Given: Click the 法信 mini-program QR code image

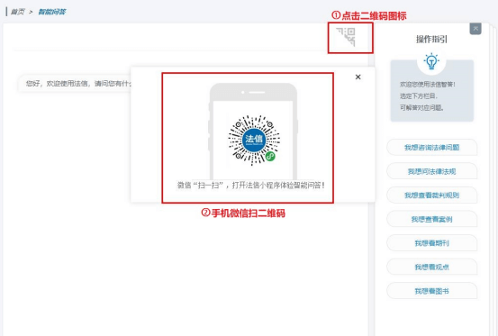Looking at the screenshot, I should 254,141.
